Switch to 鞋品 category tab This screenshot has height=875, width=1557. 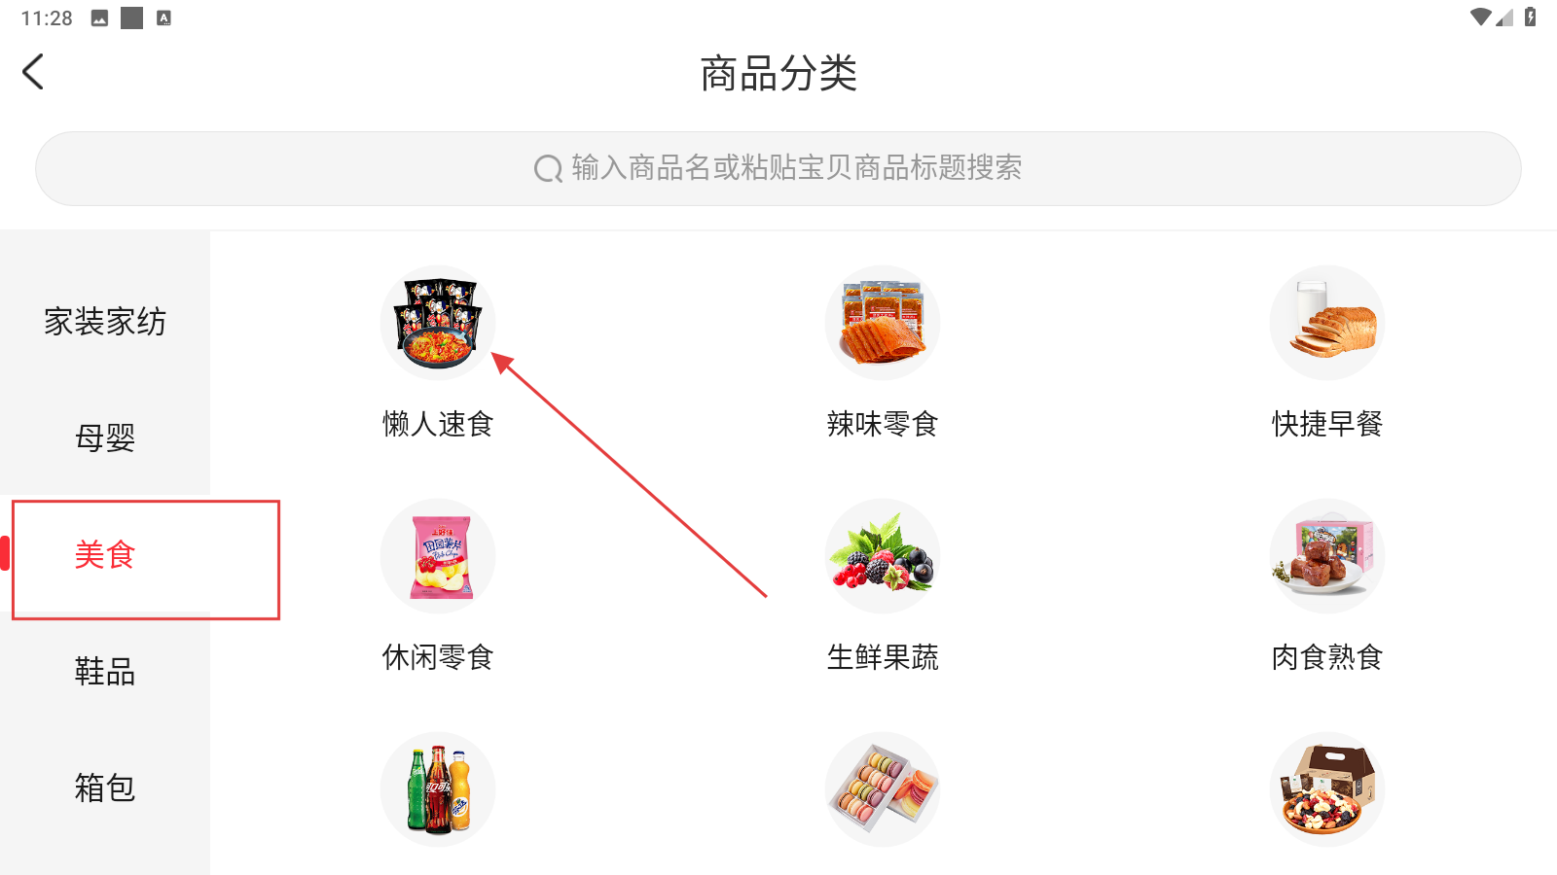(105, 671)
